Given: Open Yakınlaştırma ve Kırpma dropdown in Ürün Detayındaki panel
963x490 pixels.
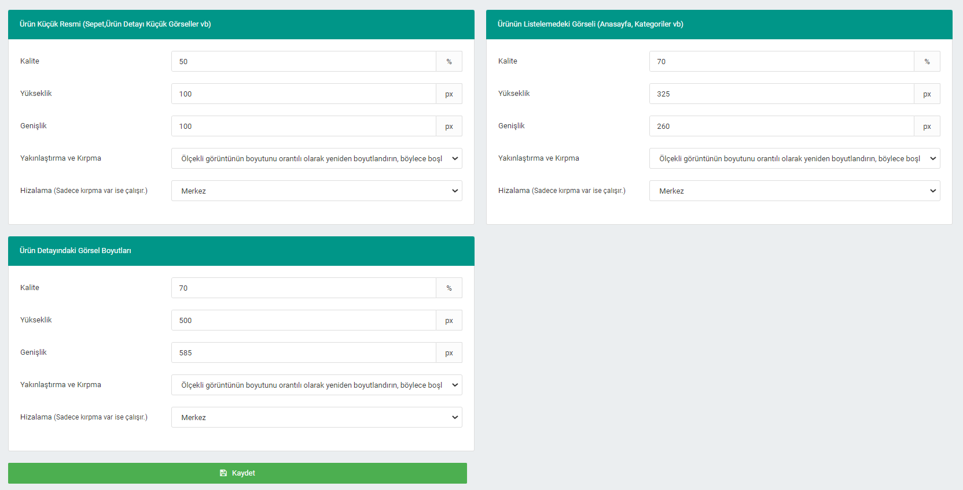Looking at the screenshot, I should tap(317, 385).
